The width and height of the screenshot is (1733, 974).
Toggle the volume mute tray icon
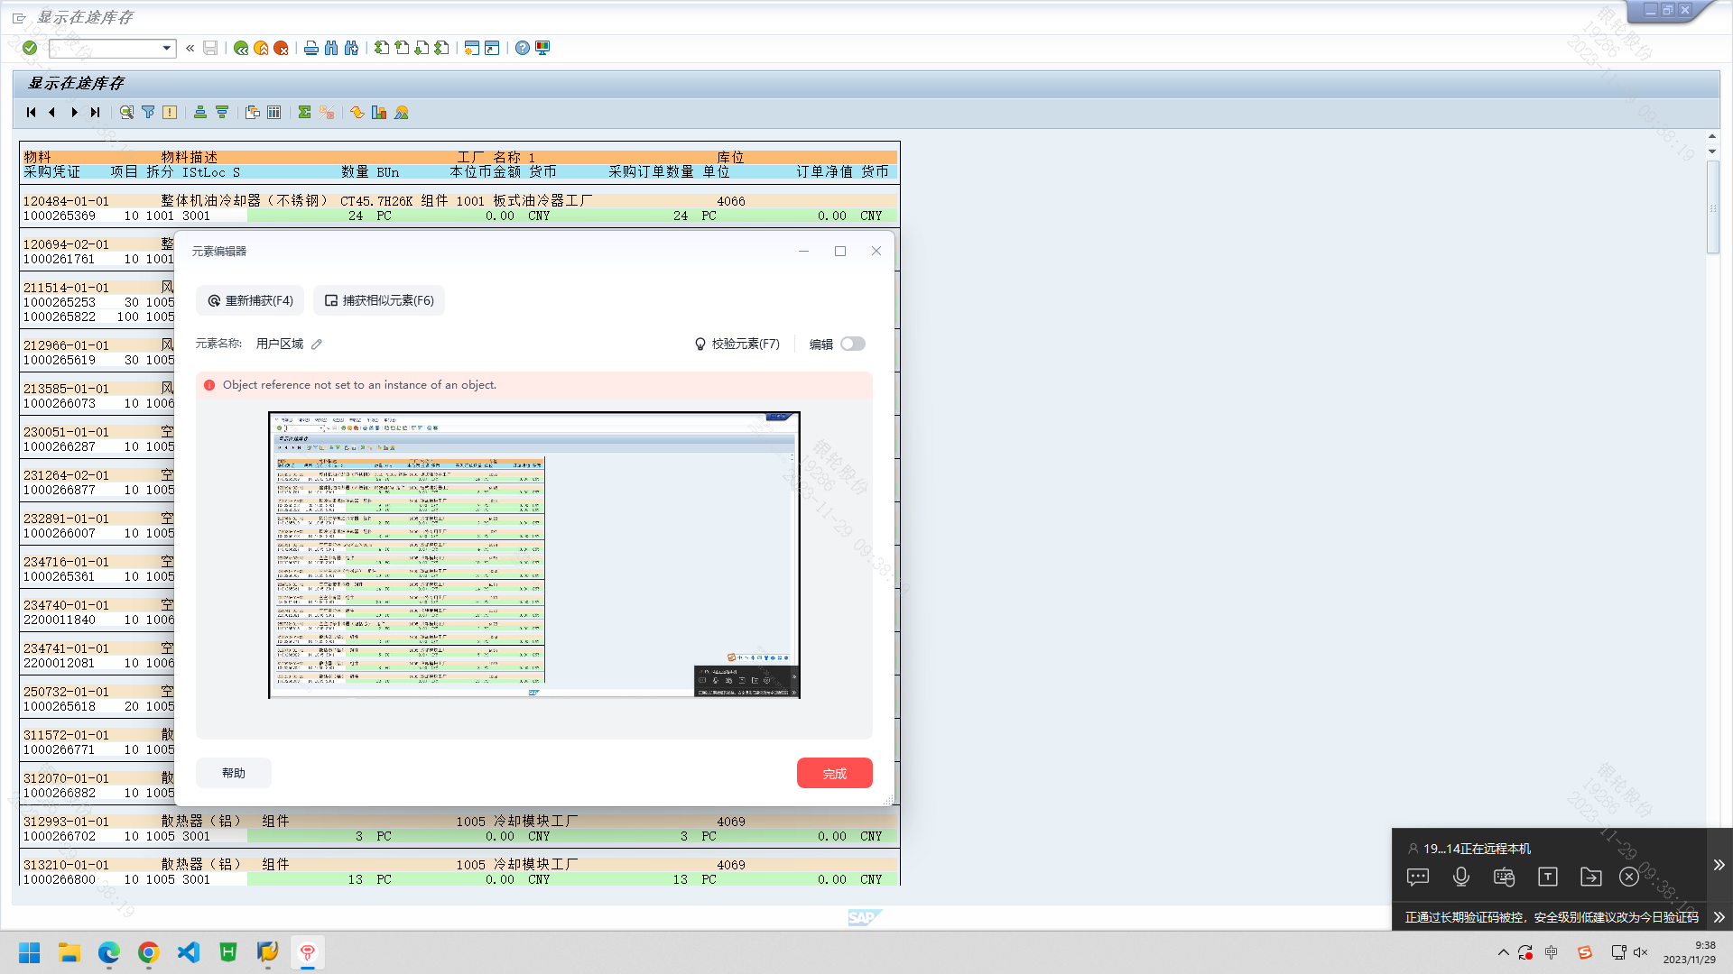pyautogui.click(x=1641, y=952)
